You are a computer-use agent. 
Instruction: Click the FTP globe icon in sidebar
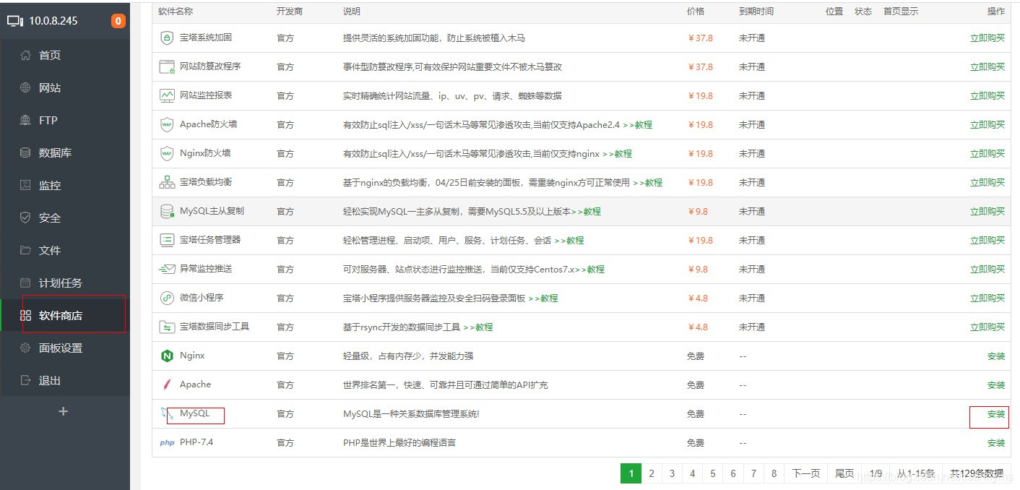pyautogui.click(x=26, y=120)
